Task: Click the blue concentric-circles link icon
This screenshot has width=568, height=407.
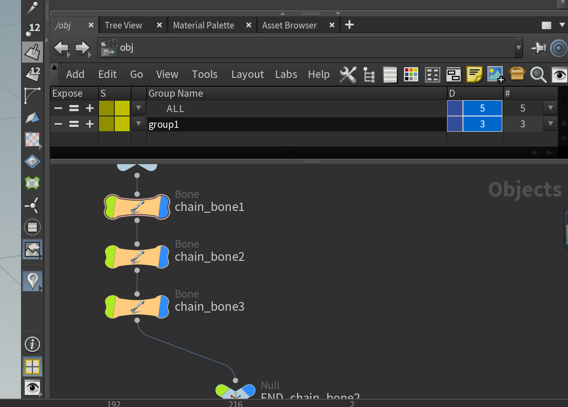Action: [x=558, y=48]
